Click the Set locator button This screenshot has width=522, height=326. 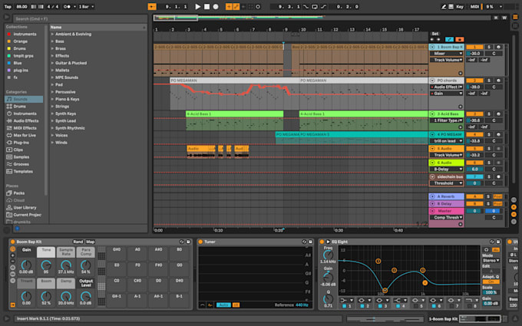click(x=434, y=34)
